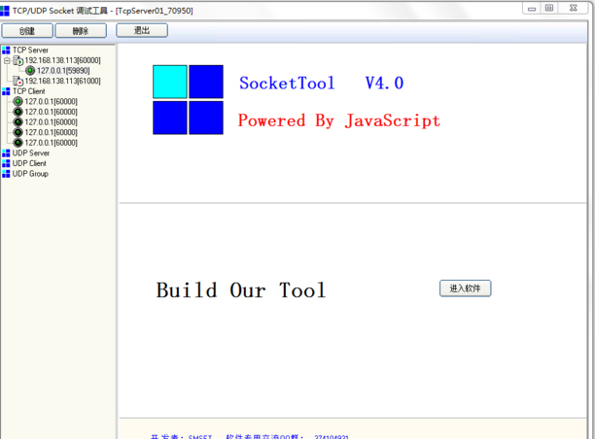The width and height of the screenshot is (595, 439).
Task: Select the TCP Server tree label
Action: pyautogui.click(x=30, y=51)
